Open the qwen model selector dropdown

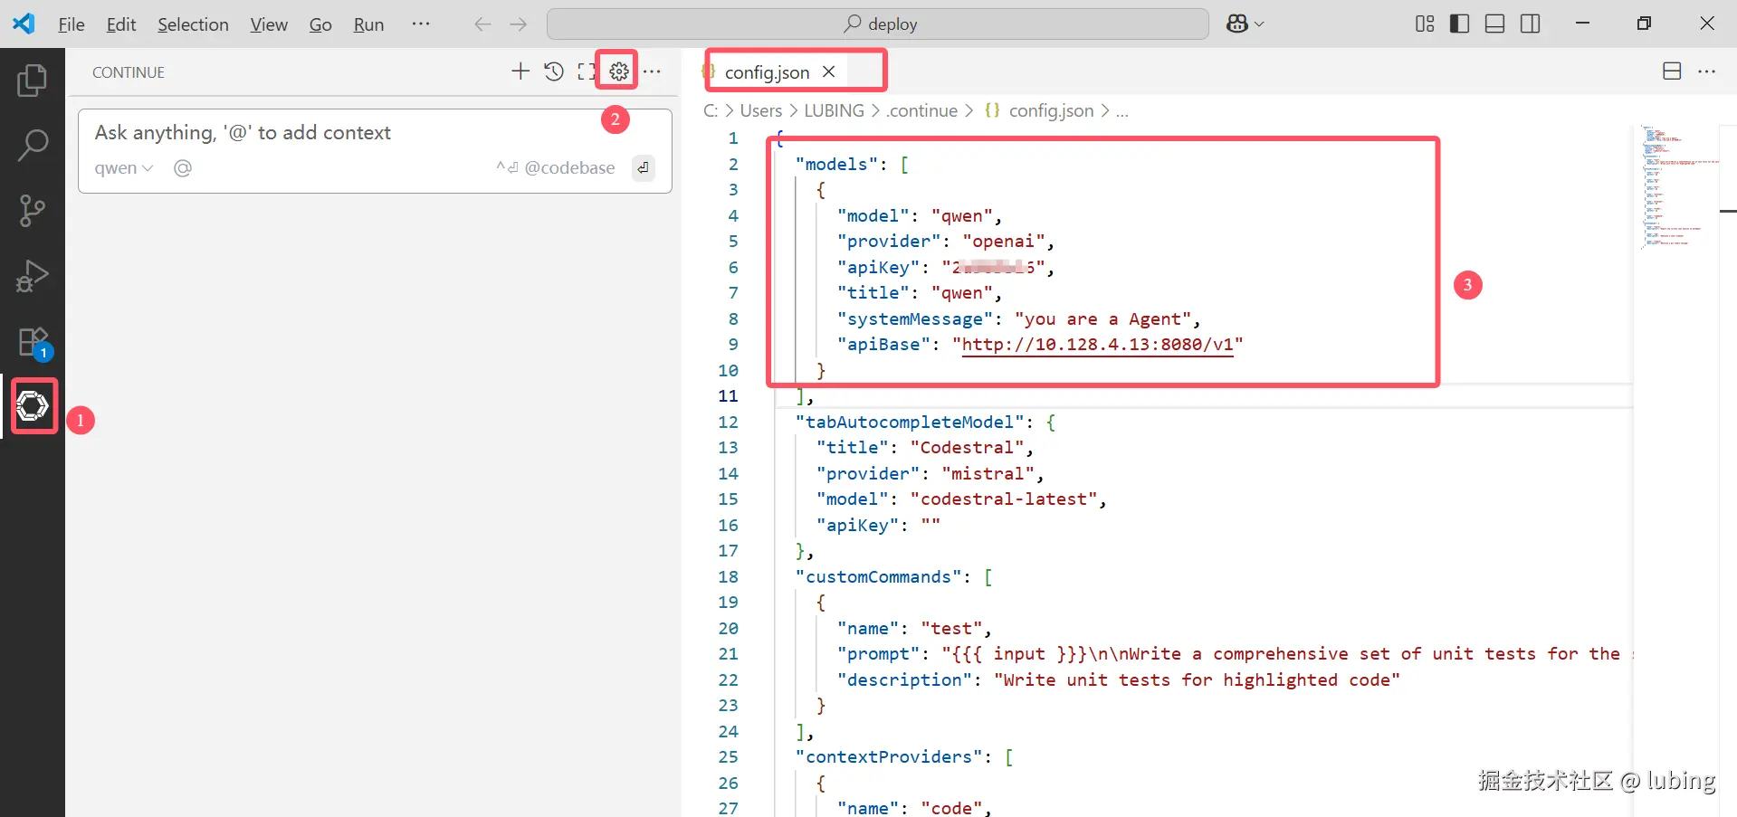(124, 168)
